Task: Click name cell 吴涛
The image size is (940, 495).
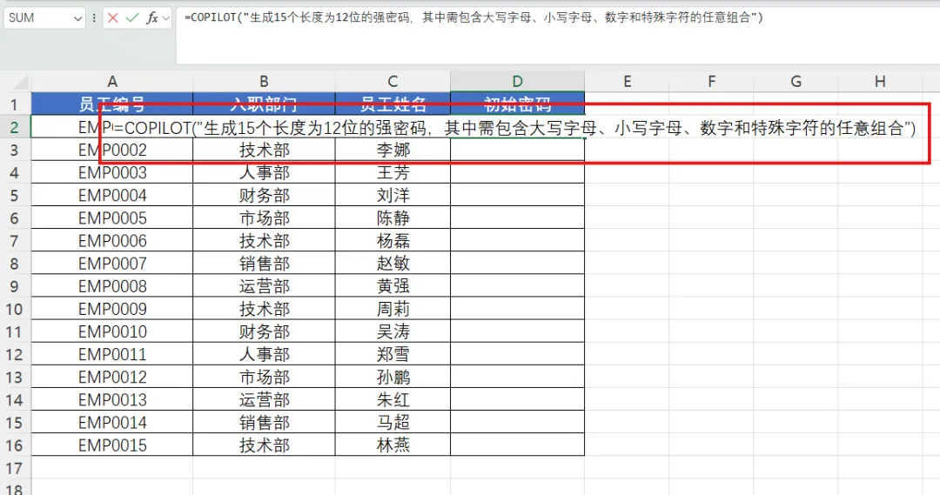Action: [393, 332]
